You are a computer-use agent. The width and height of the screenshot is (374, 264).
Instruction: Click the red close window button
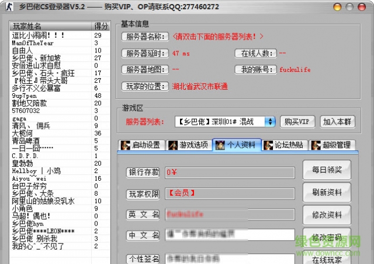362,7
